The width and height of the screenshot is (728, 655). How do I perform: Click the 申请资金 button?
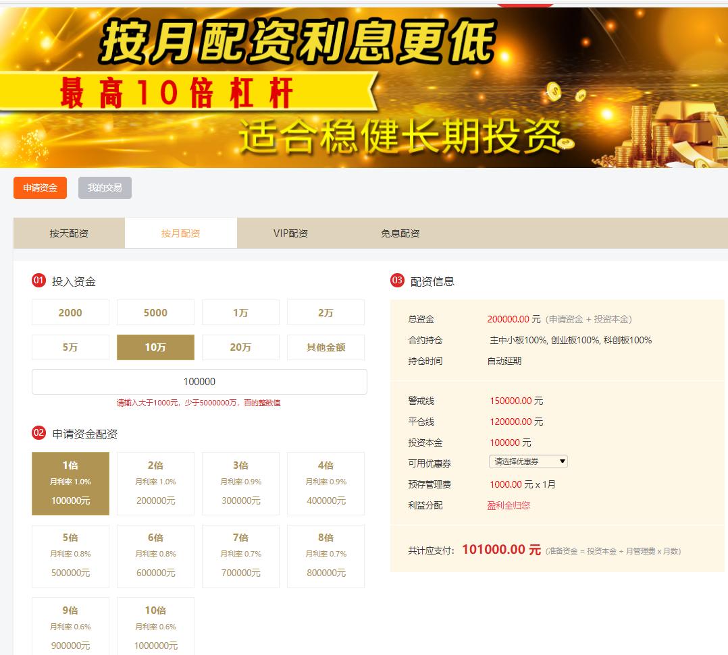[x=40, y=188]
